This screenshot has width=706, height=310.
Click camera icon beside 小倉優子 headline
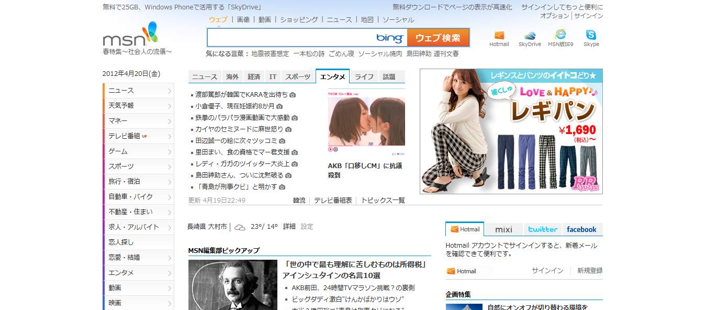pos(279,106)
